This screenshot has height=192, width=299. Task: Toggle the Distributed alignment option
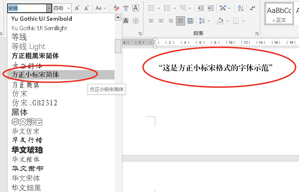191,20
